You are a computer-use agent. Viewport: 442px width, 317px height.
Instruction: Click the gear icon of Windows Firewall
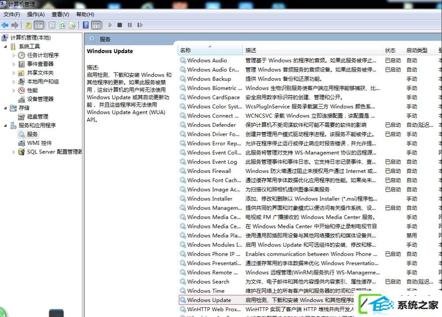[183, 171]
